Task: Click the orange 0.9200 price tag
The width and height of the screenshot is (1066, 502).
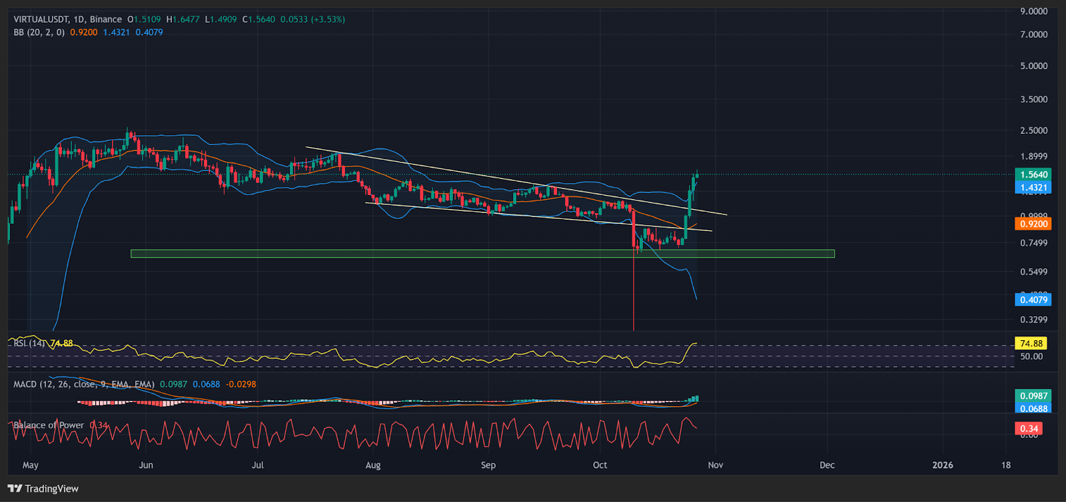Action: [1033, 224]
